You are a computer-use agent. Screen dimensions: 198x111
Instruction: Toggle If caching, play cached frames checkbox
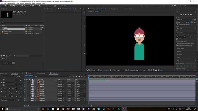(x=177, y=43)
